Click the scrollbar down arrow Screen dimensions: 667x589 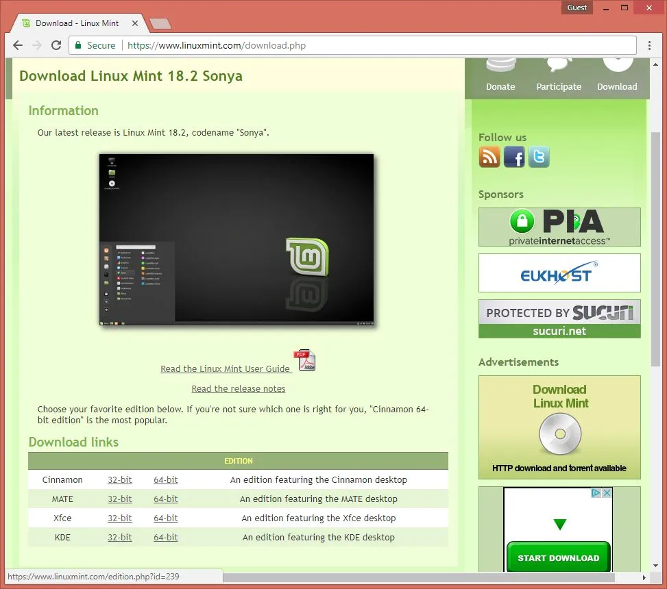655,566
